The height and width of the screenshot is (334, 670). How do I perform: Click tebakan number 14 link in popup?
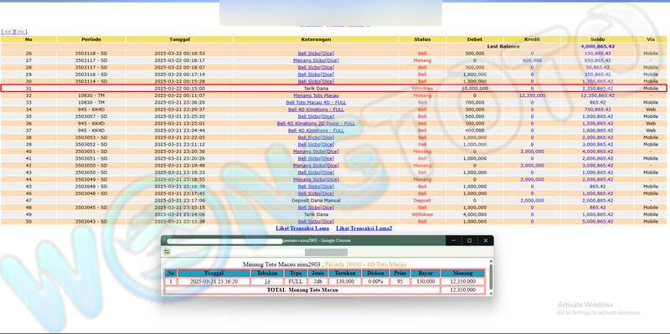(267, 281)
